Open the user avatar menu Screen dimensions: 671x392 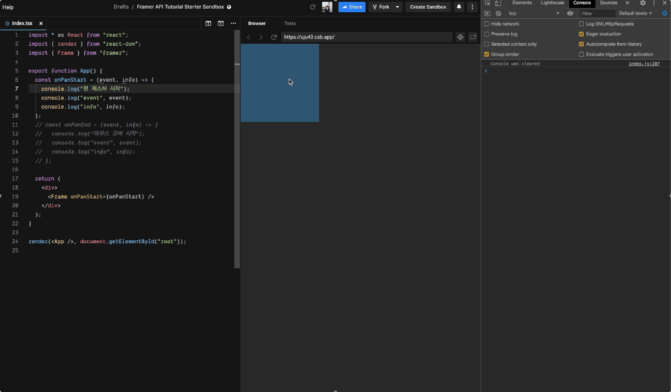(327, 7)
